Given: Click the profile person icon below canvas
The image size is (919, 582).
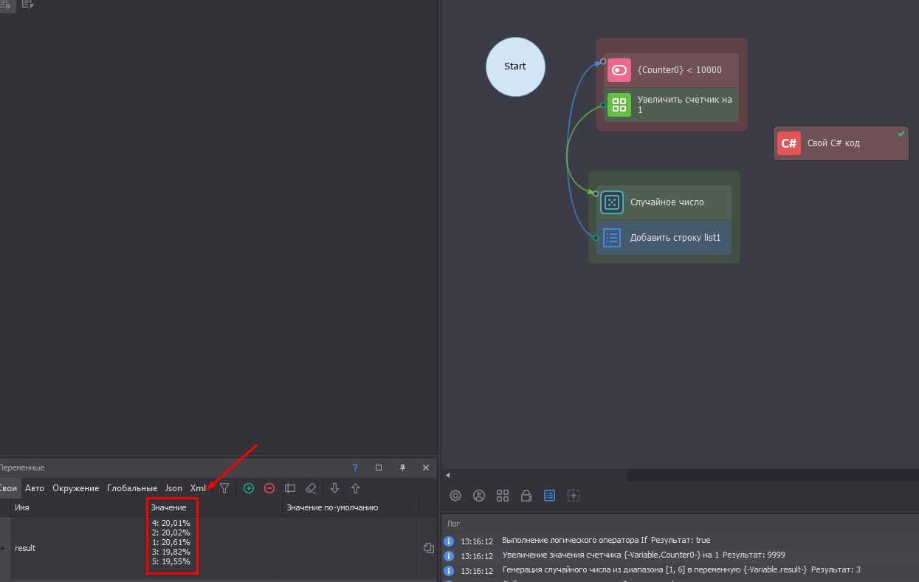Looking at the screenshot, I should coord(479,496).
